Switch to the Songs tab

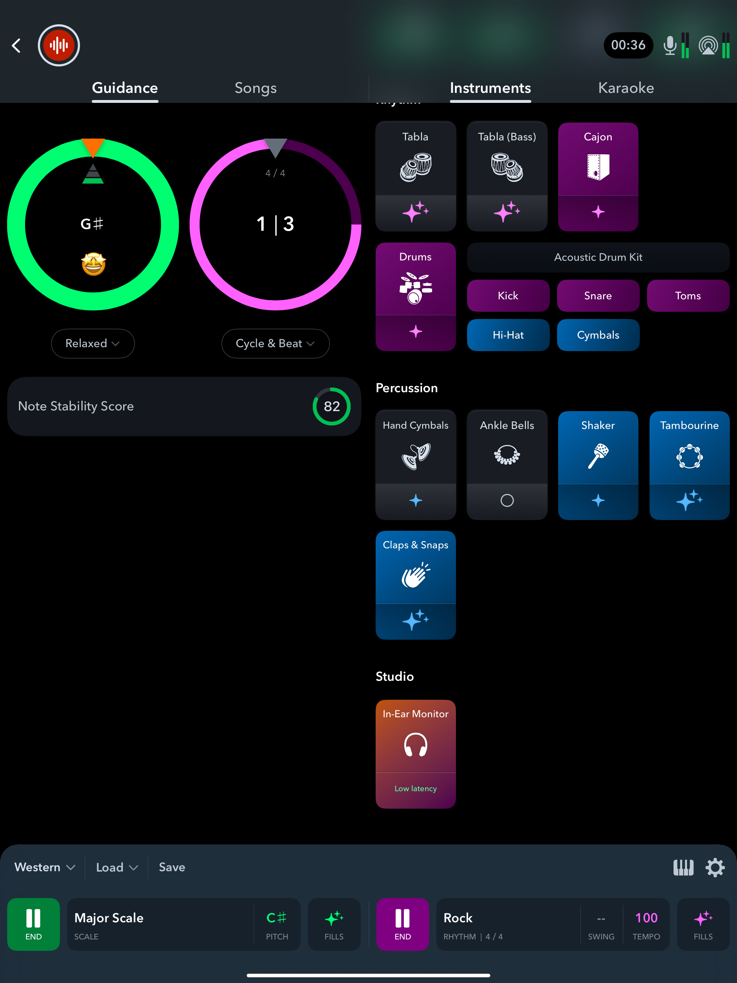255,88
